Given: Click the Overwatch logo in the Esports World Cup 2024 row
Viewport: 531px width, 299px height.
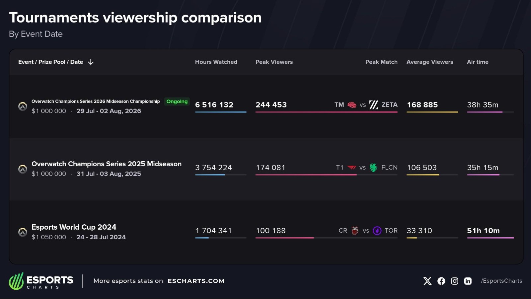Looking at the screenshot, I should (x=23, y=232).
